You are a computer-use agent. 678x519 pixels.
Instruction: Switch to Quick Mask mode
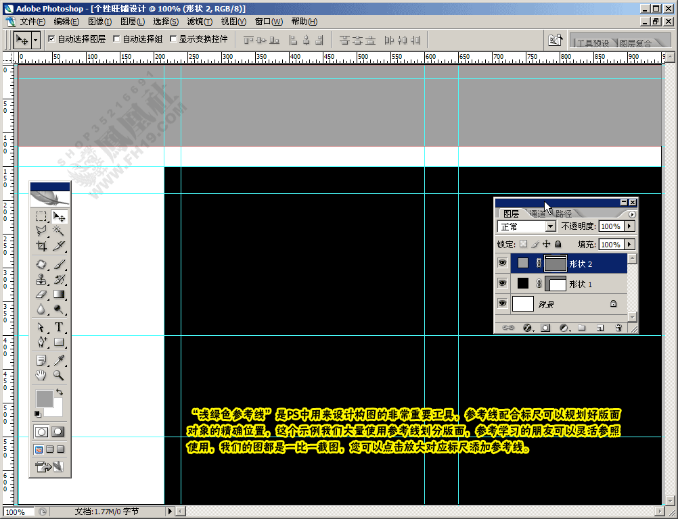58,431
